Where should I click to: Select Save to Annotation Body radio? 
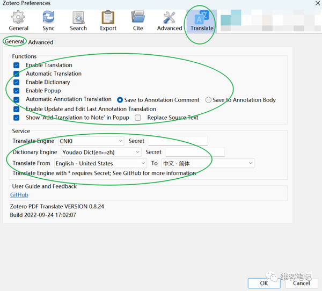coord(208,100)
